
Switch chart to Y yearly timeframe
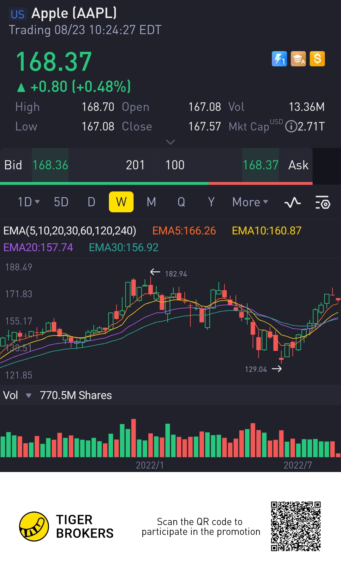click(x=211, y=202)
